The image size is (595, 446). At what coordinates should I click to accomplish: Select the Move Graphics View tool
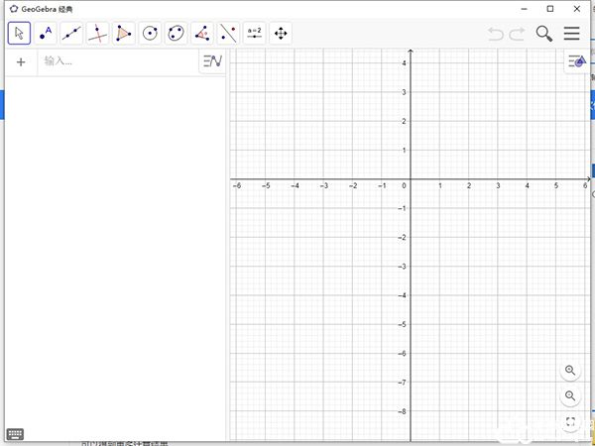point(281,34)
